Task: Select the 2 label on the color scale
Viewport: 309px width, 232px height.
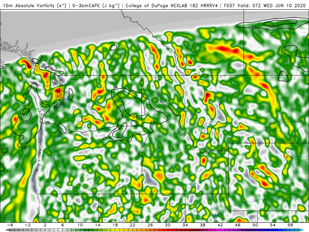Action: coord(45,225)
